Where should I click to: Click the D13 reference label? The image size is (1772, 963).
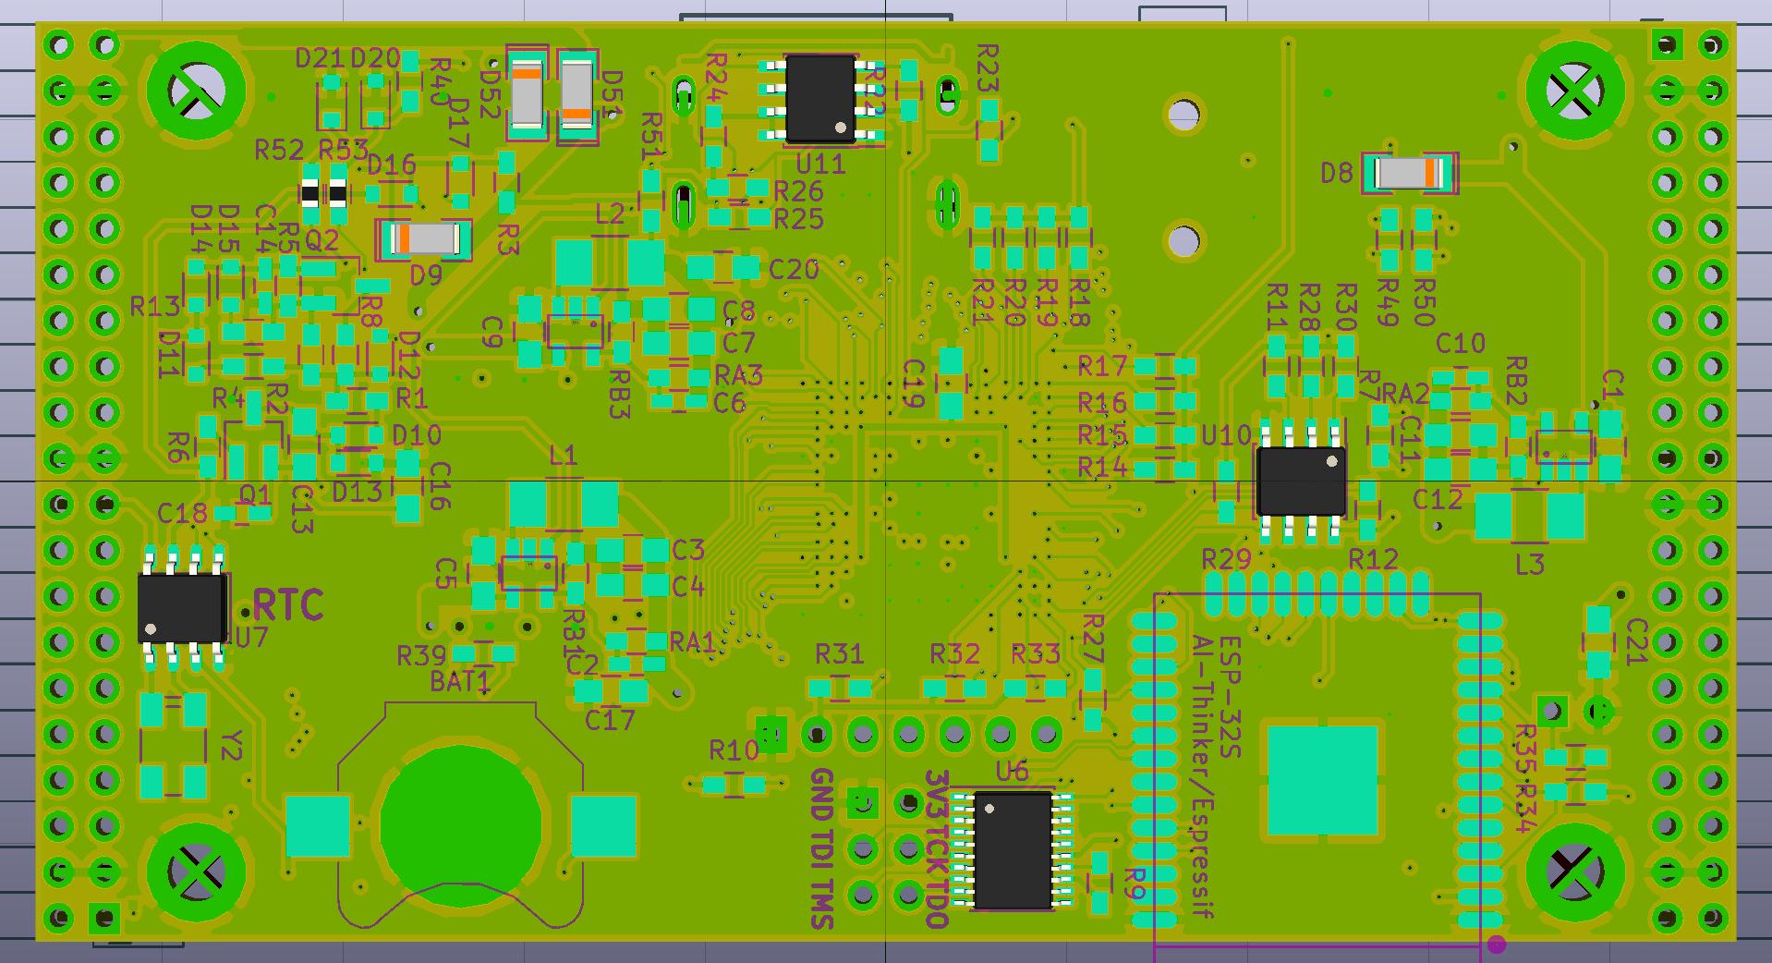point(358,492)
